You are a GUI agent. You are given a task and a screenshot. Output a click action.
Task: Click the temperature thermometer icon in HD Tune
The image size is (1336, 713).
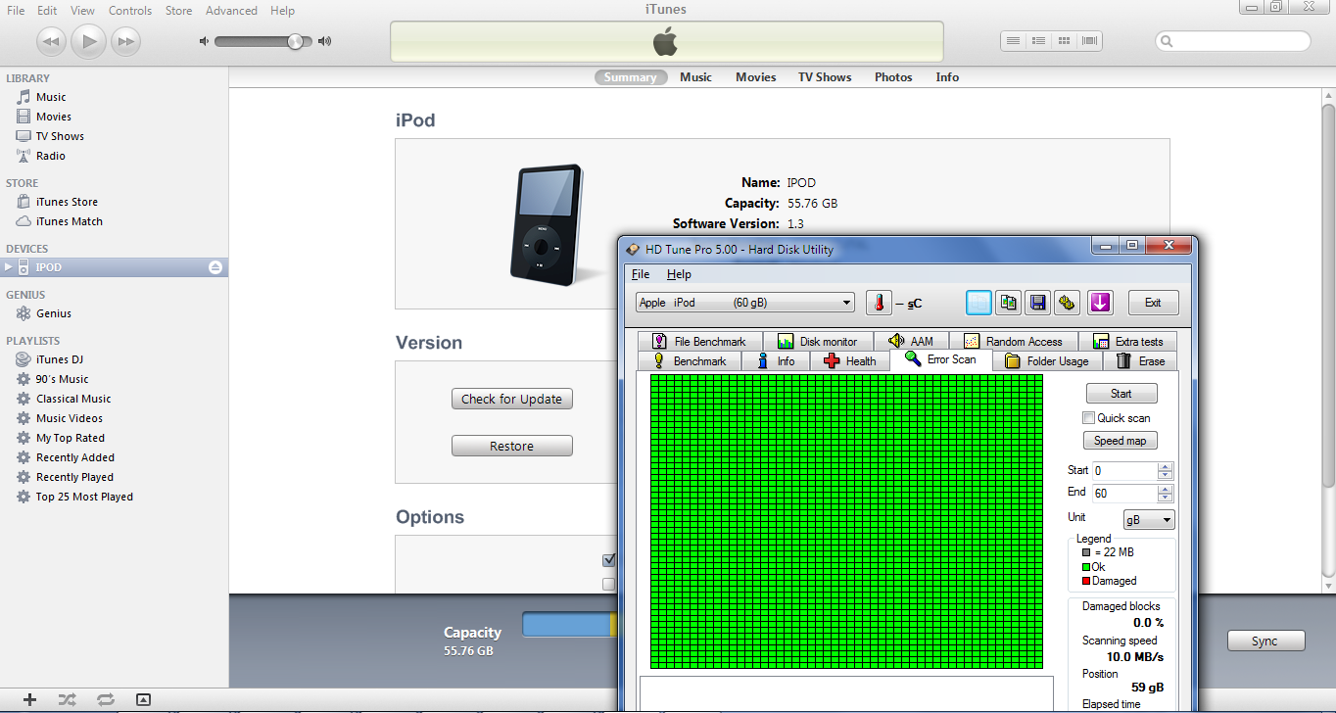(879, 303)
